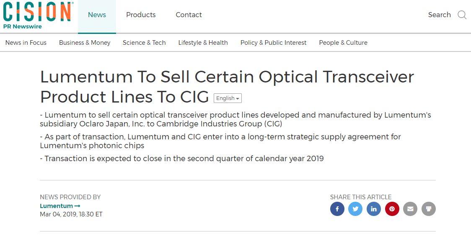This screenshot has width=471, height=239.
Task: Share article on Pinterest
Action: click(x=392, y=209)
